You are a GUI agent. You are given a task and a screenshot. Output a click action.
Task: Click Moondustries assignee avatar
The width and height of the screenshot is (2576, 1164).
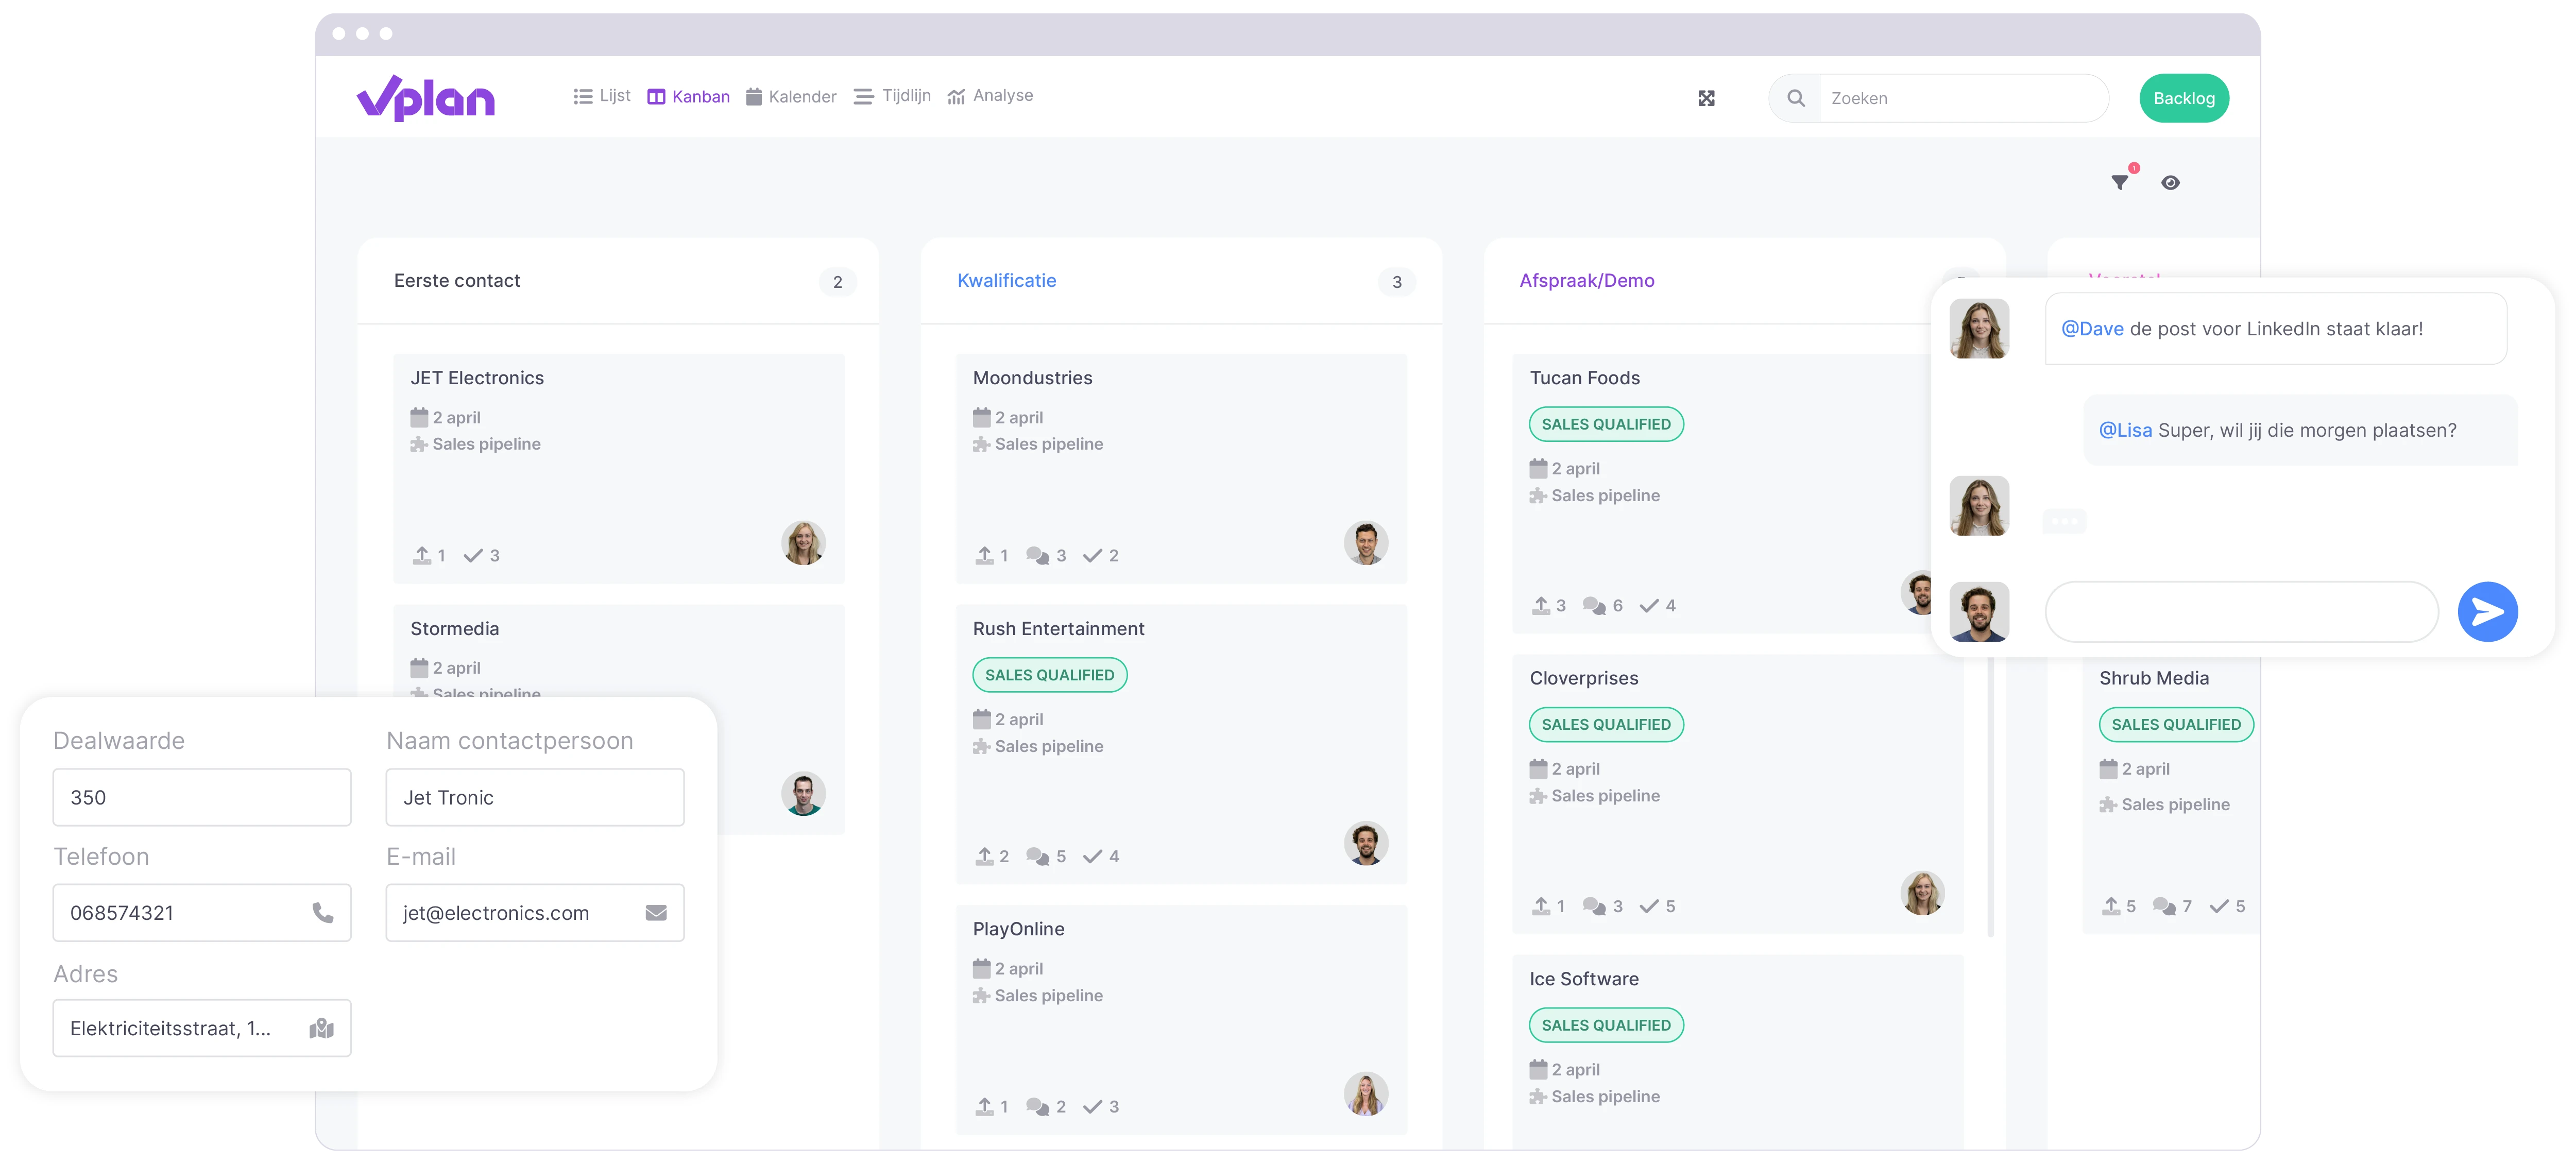coord(1365,543)
